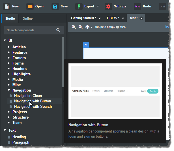Click the Undo arrow icon

(137, 6)
